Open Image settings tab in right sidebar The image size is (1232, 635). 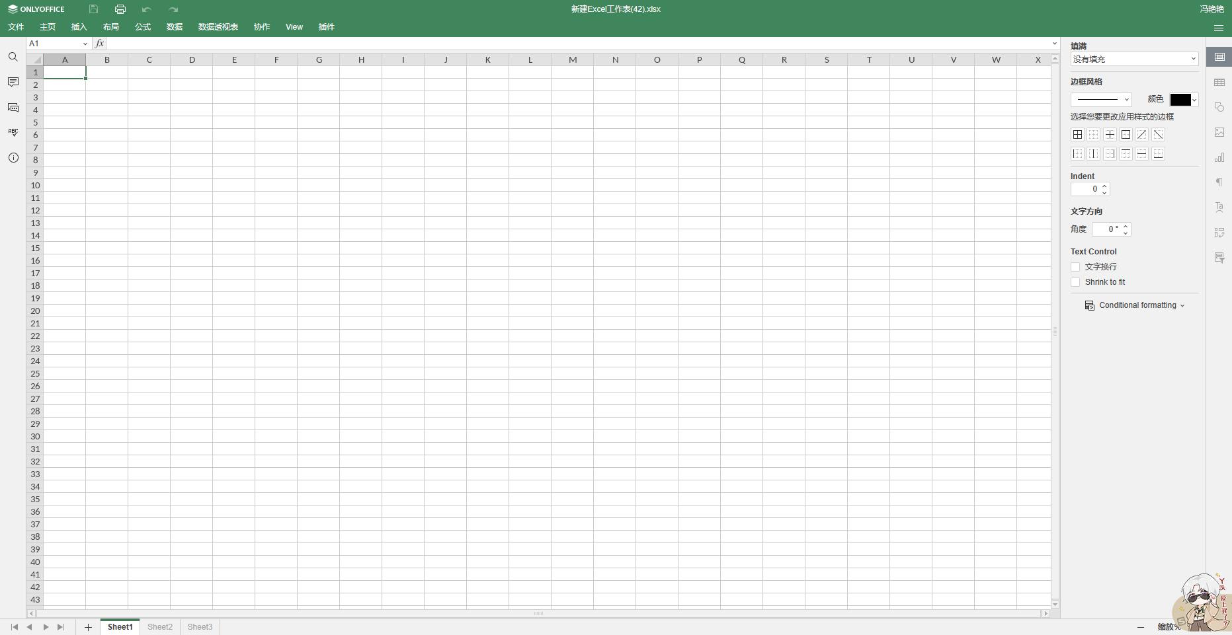[x=1219, y=132]
